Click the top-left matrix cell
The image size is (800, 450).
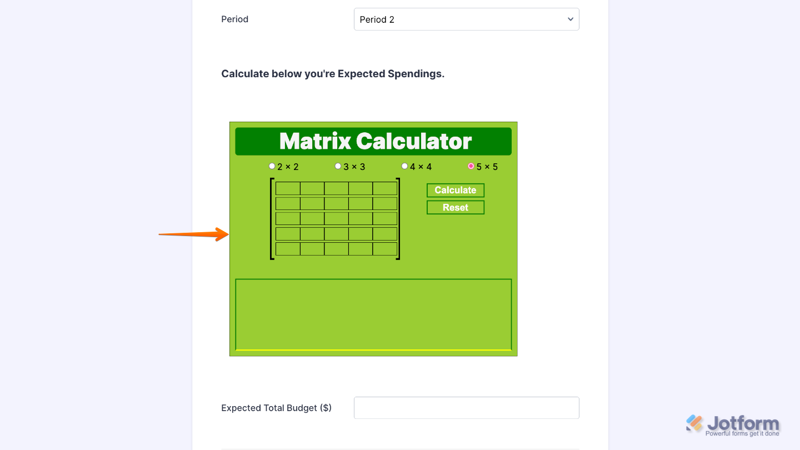(288, 188)
